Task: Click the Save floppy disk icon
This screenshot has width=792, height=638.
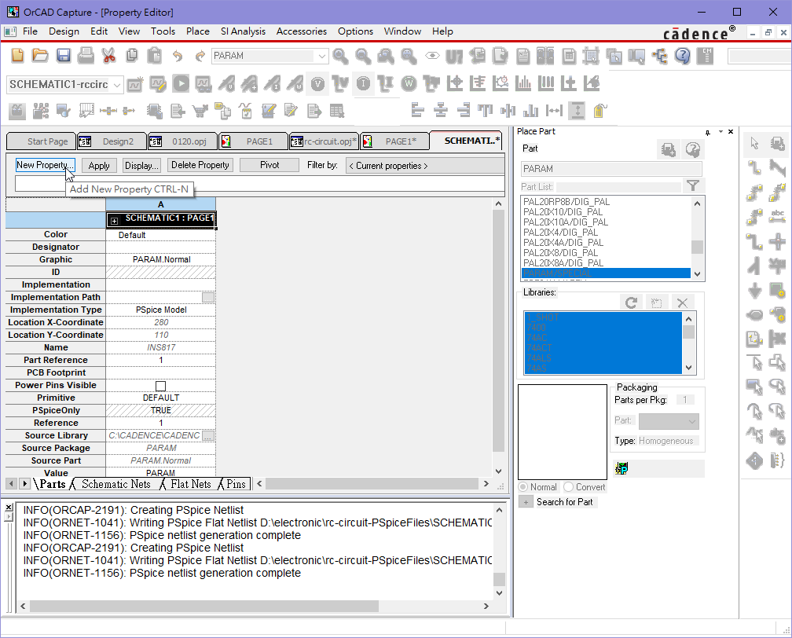Action: tap(64, 56)
